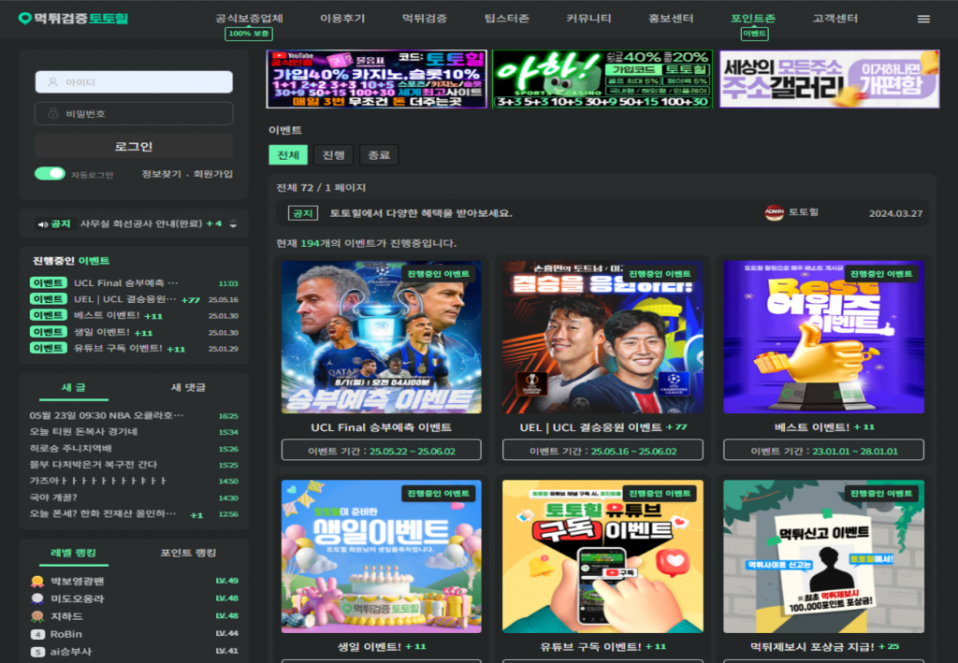Viewport: 958px width, 663px height.
Task: Open post 오늘 티원 돈복사 경기네
Action: click(83, 432)
